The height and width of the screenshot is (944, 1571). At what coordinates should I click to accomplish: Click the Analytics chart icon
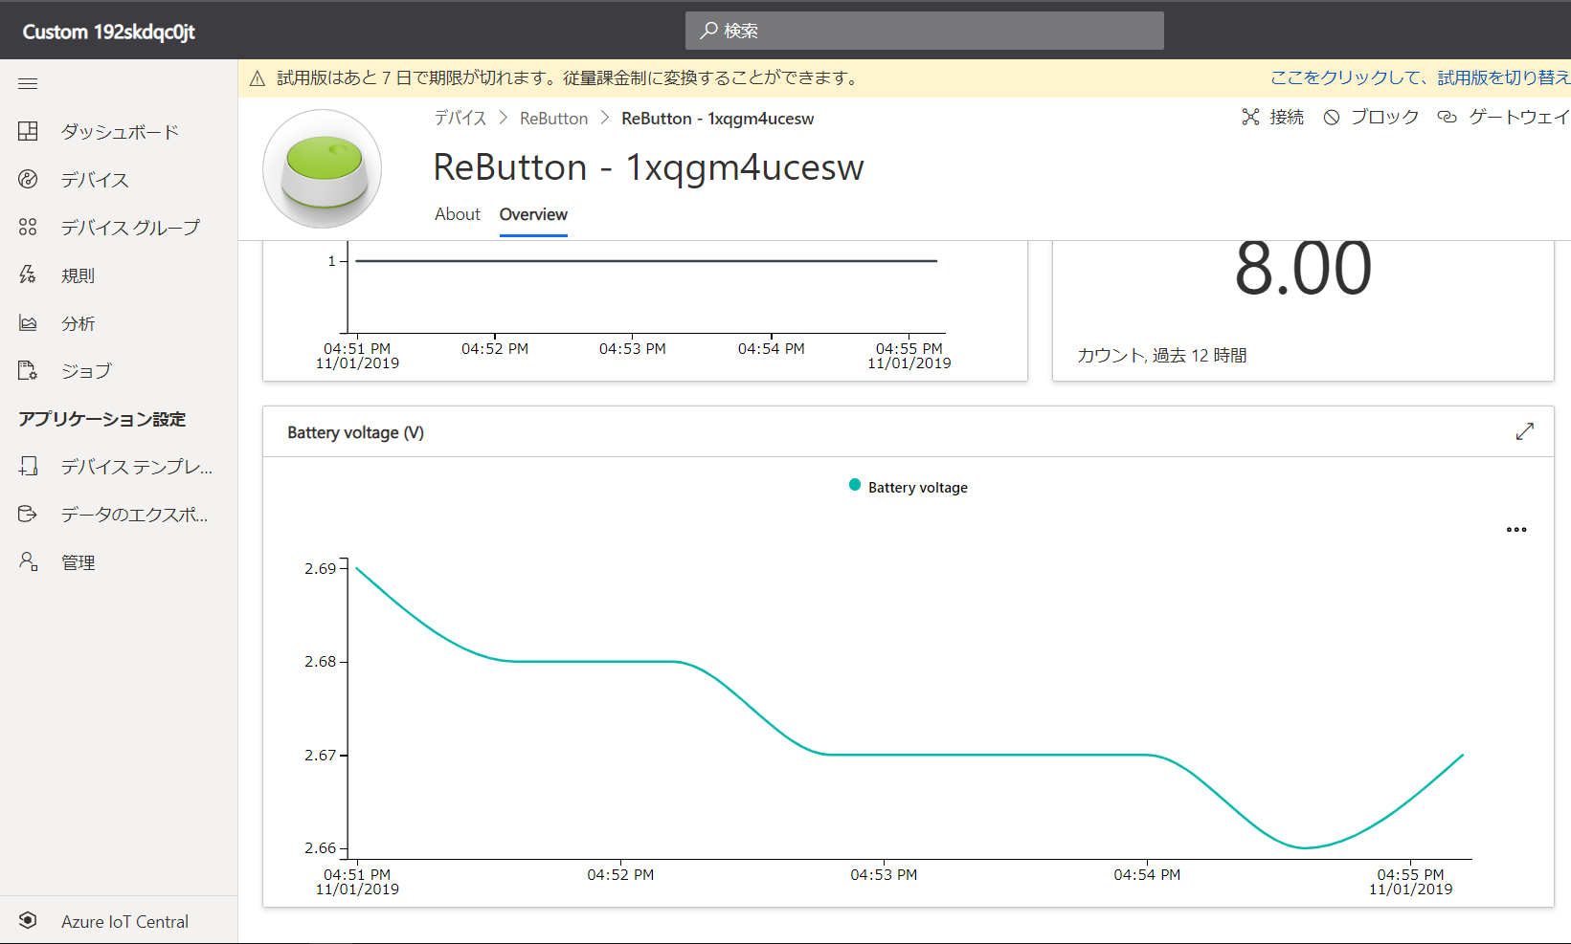(x=28, y=323)
